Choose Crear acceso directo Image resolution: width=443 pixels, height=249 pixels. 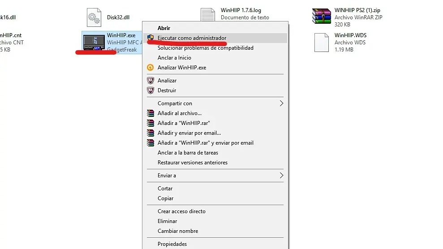(215, 211)
